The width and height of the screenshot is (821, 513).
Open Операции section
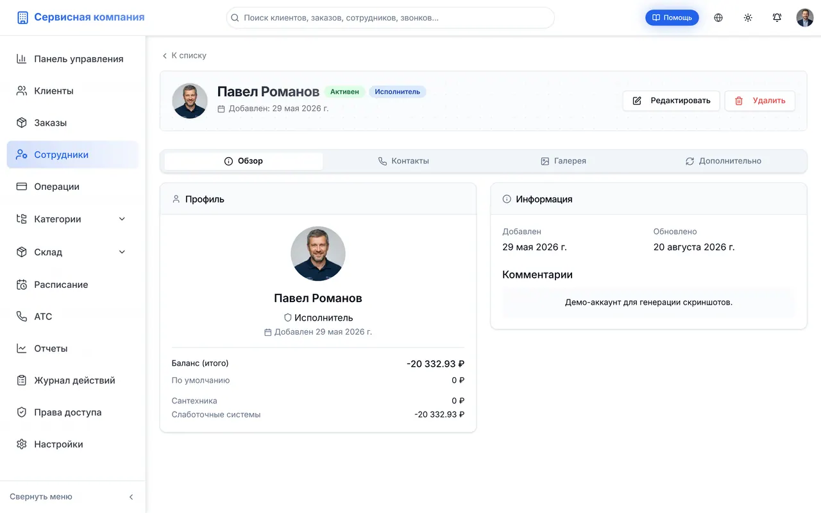[x=72, y=187]
